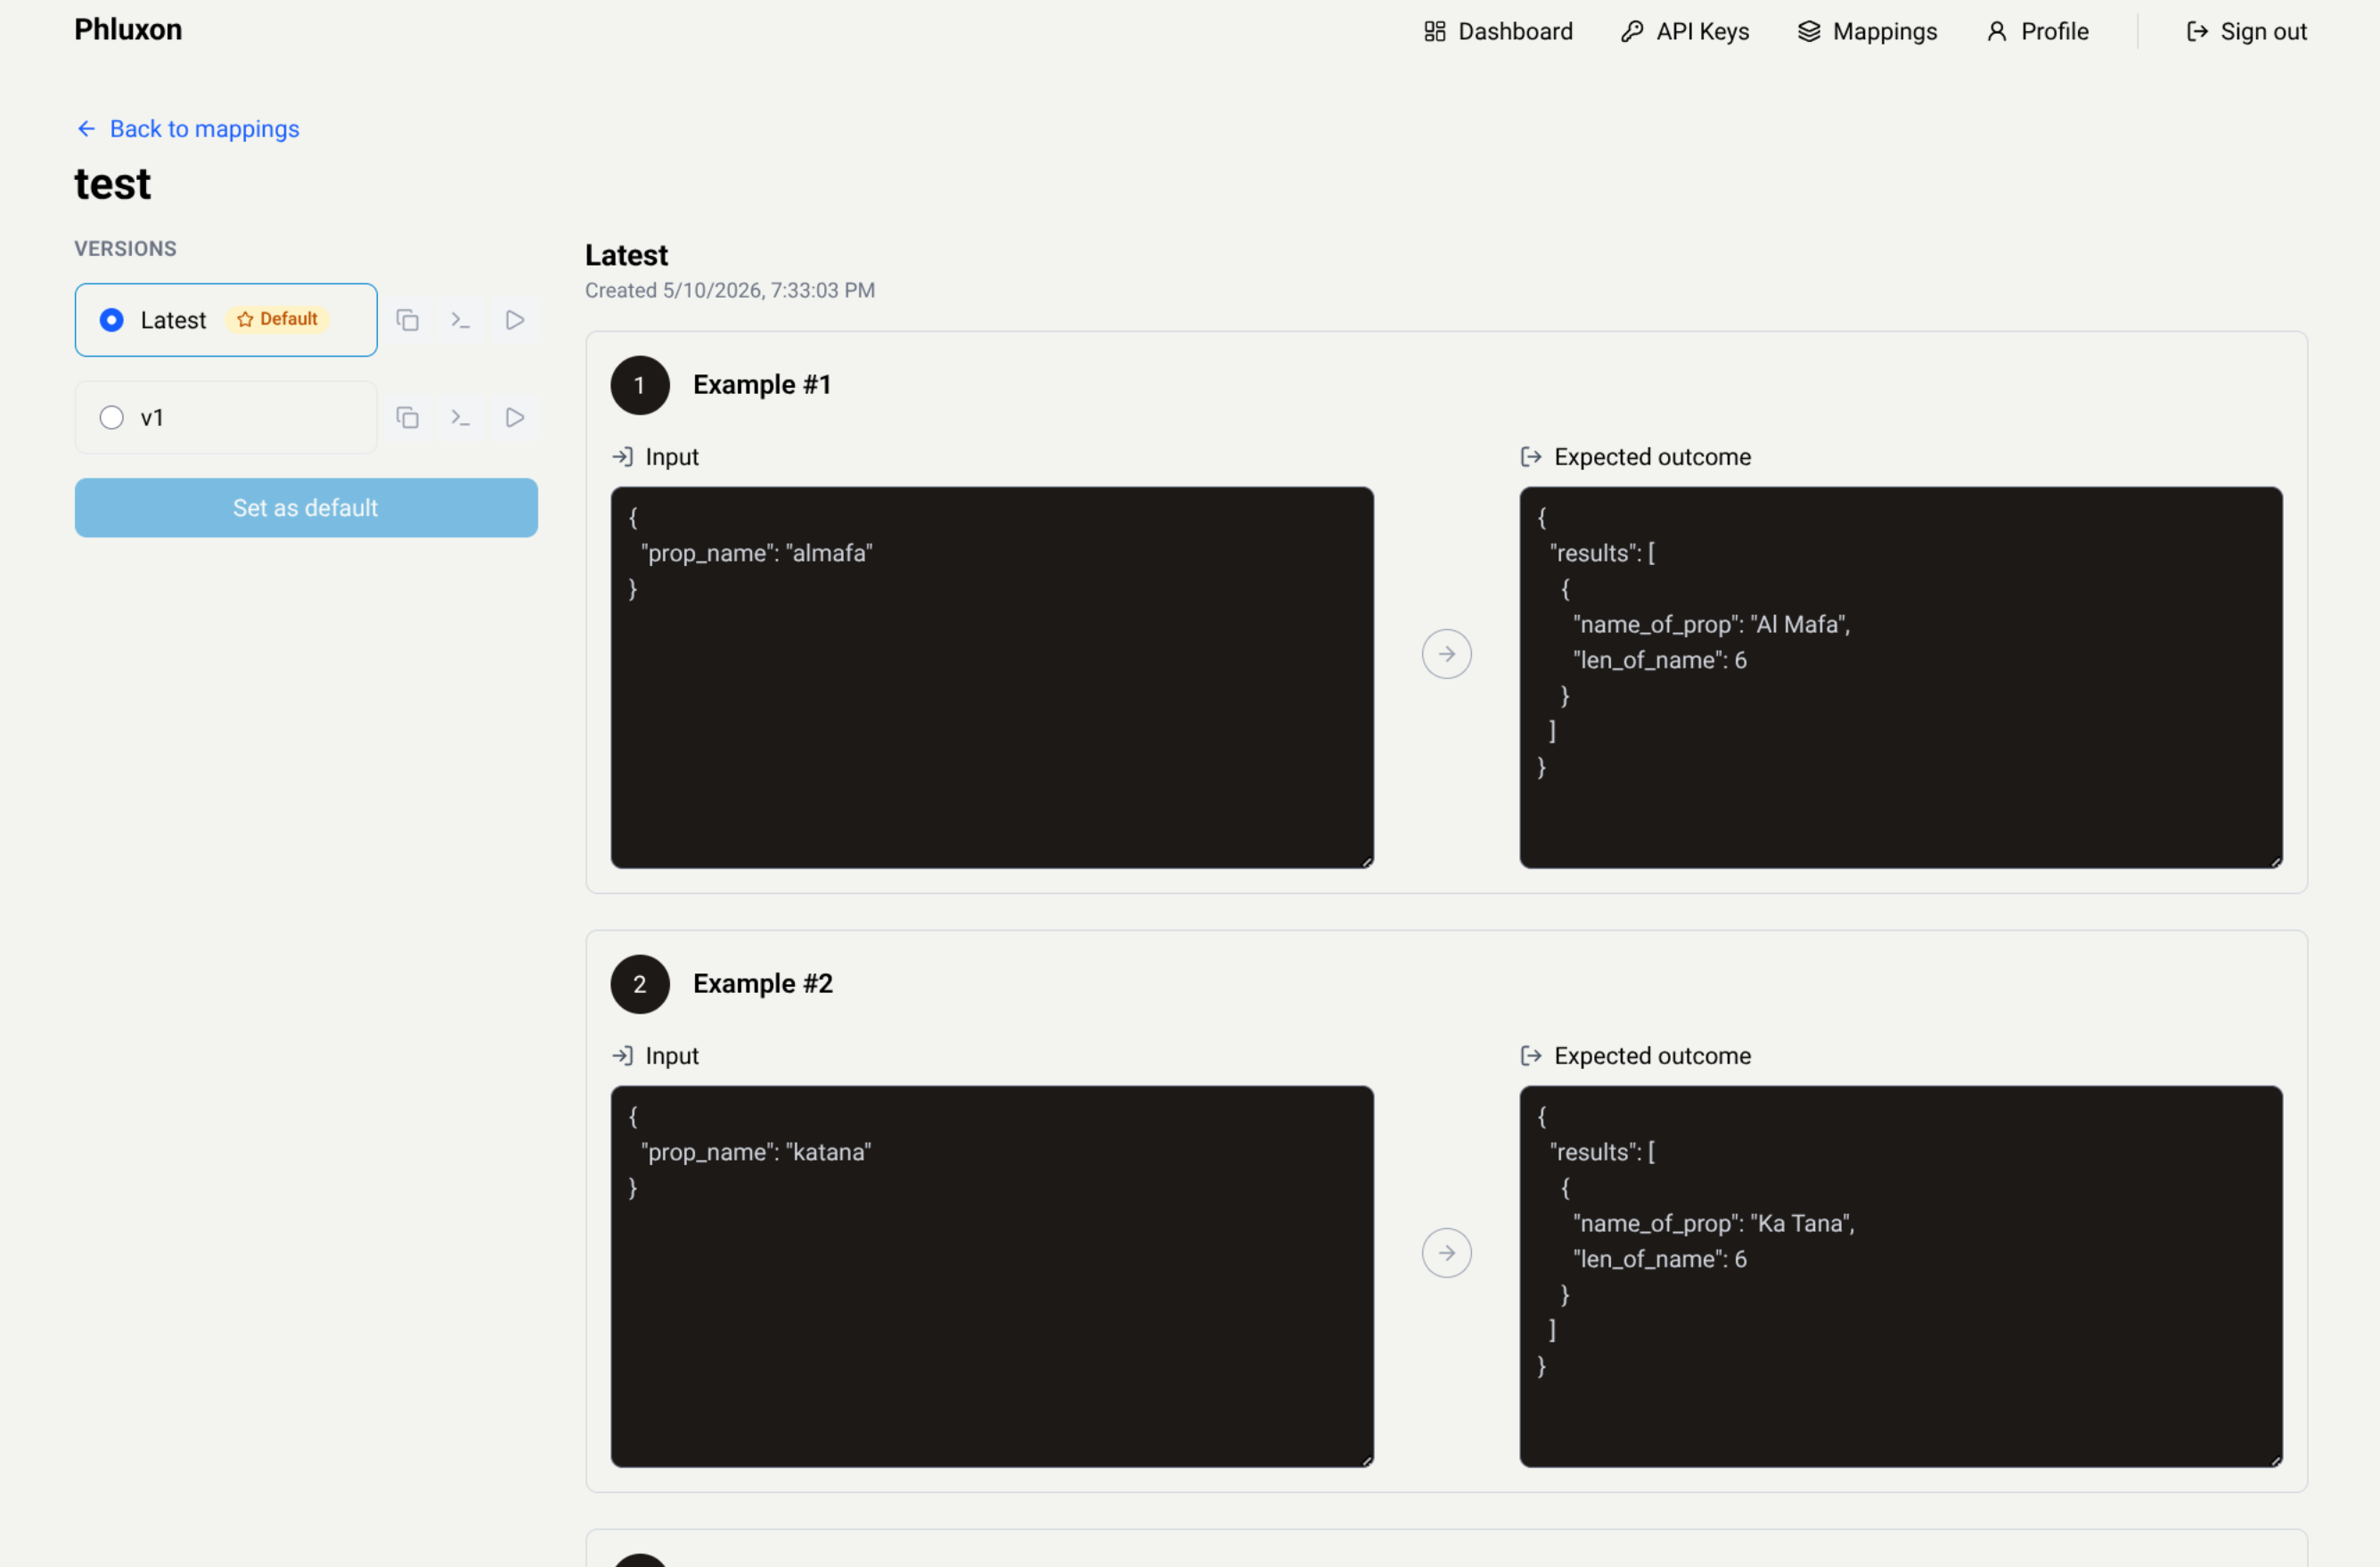The image size is (2380, 1567).
Task: Click the Dashboard grid icon
Action: [x=1435, y=32]
